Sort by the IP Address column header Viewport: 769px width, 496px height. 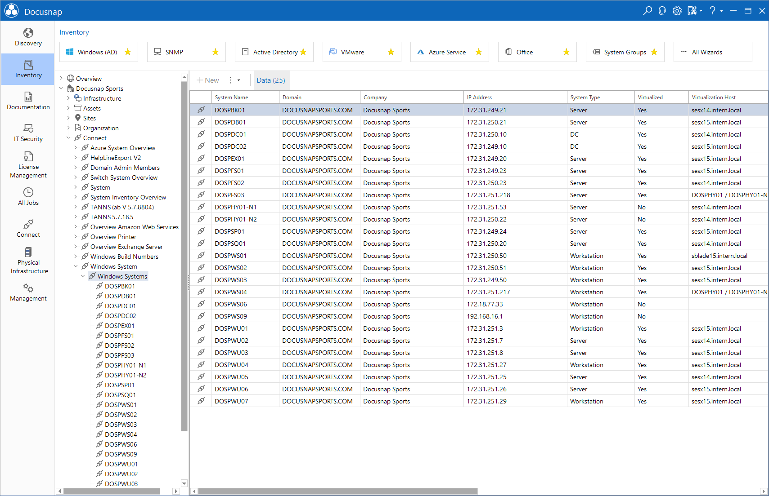click(x=515, y=97)
